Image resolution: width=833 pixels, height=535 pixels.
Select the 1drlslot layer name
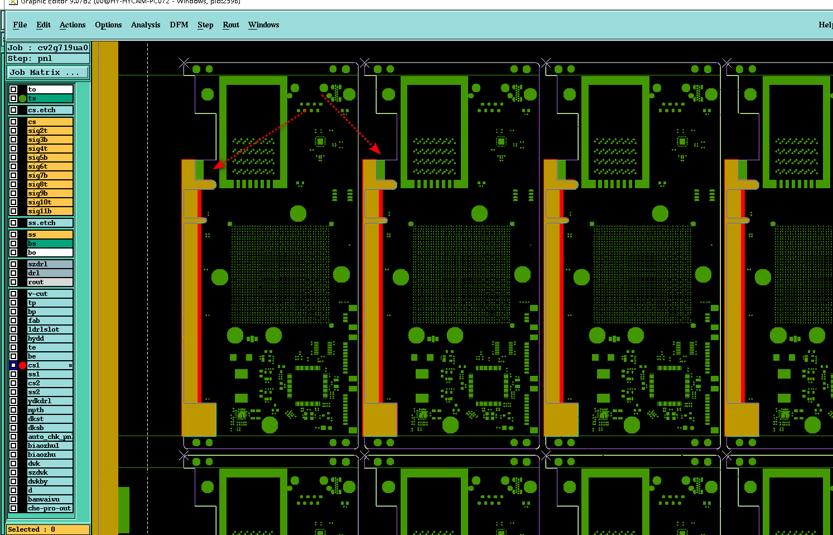coord(50,329)
